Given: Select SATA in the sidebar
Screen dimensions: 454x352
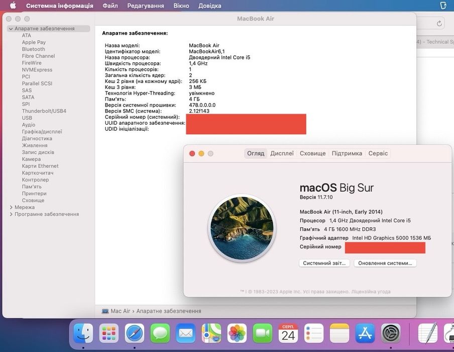Looking at the screenshot, I should click(x=28, y=98).
